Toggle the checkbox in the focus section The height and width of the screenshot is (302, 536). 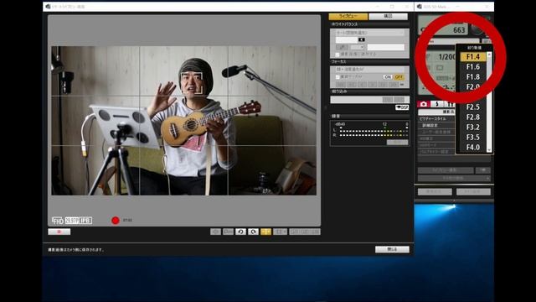[x=338, y=76]
